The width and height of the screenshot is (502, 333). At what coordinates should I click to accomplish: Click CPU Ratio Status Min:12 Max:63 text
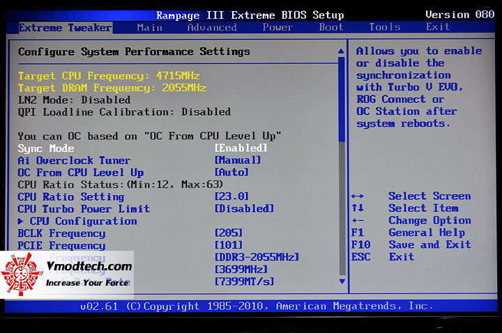[121, 185]
